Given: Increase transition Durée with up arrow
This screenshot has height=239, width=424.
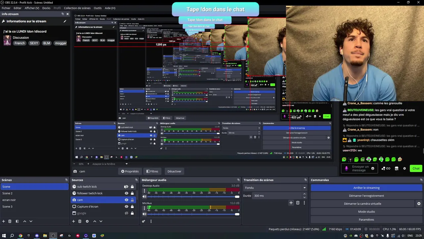Looking at the screenshot, I should click(x=304, y=195).
